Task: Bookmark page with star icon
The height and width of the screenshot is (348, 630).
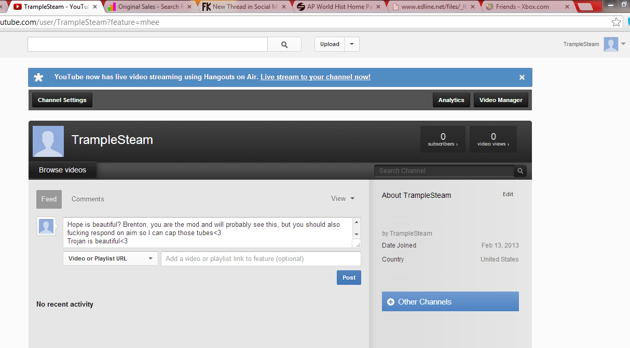Action: [616, 22]
